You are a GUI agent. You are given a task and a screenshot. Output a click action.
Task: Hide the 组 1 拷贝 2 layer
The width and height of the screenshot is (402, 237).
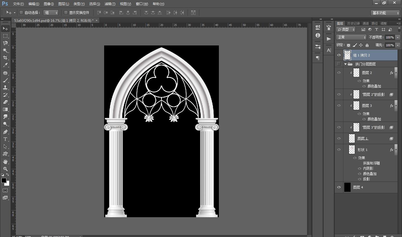pos(339,55)
